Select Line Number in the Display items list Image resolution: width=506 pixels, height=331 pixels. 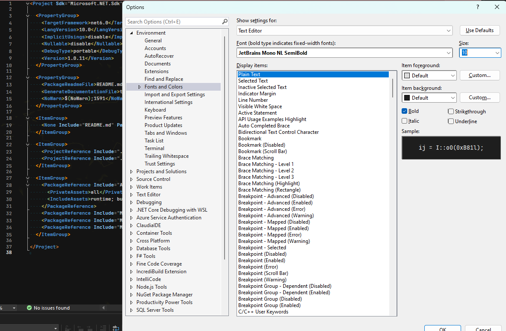tap(253, 100)
